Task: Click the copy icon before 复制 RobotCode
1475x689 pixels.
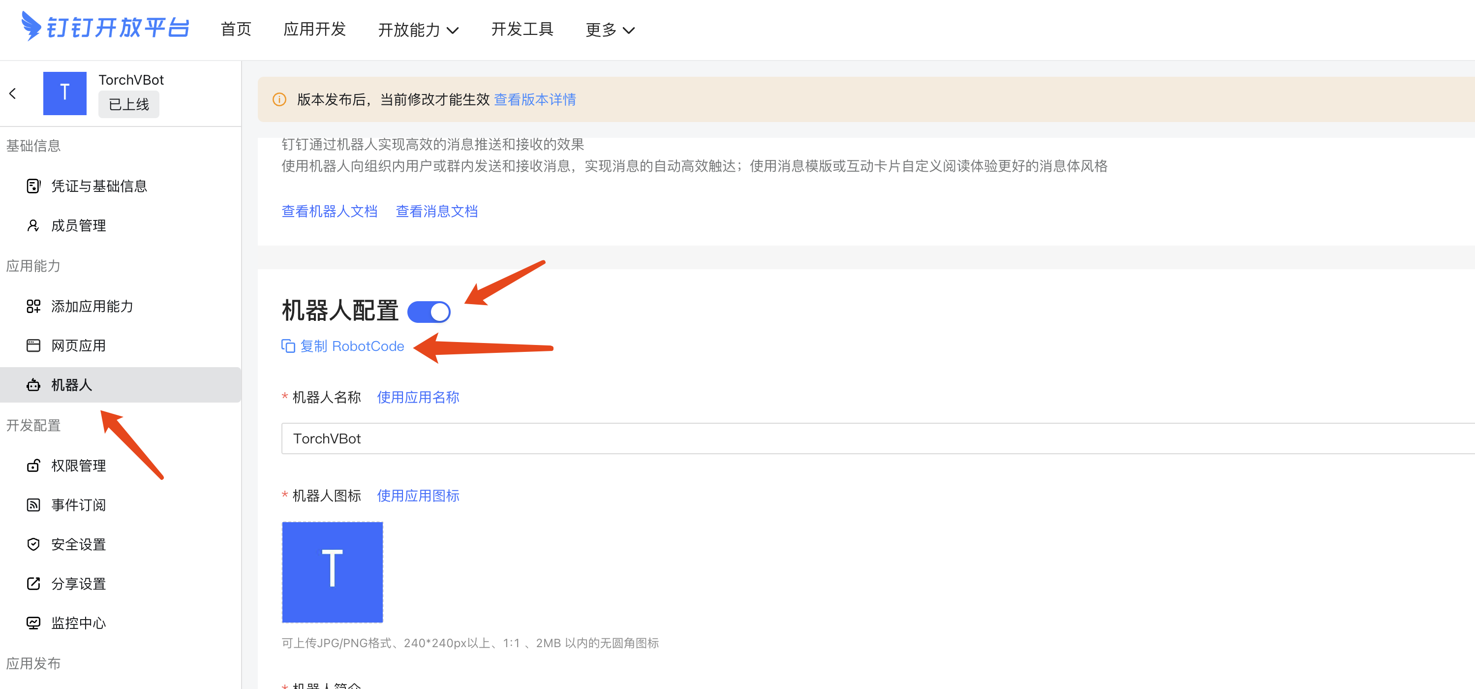Action: 288,346
